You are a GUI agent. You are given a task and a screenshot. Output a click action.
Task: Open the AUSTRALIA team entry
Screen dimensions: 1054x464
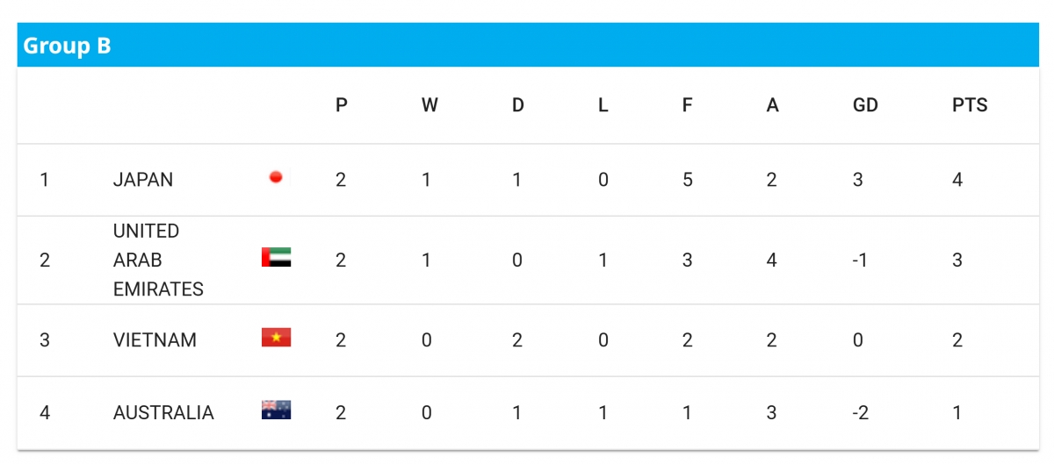pos(163,412)
